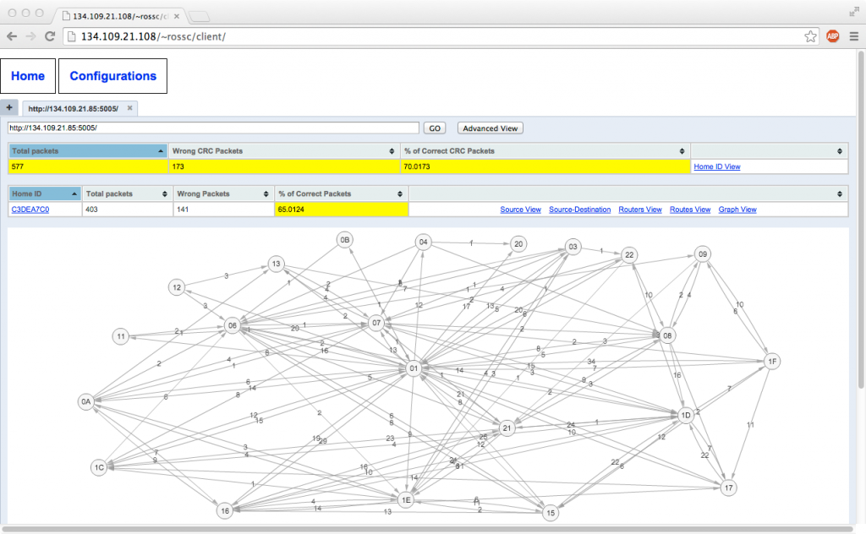Bookmark page with the star icon
The image size is (866, 534).
click(810, 36)
